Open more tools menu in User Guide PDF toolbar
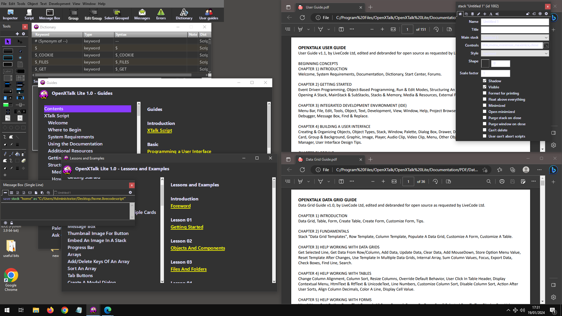Screen dimensions: 562x316 352,29
